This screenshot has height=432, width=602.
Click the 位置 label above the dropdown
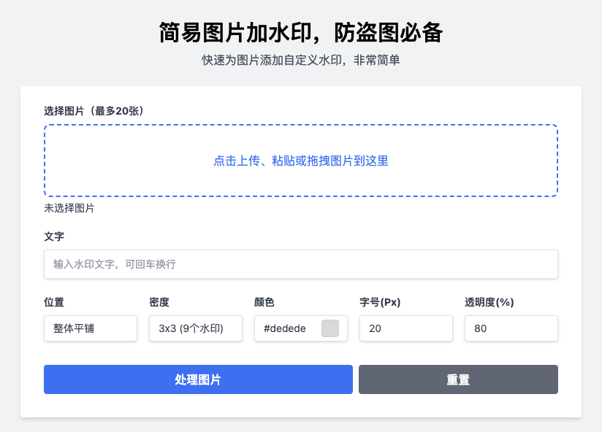(x=54, y=302)
